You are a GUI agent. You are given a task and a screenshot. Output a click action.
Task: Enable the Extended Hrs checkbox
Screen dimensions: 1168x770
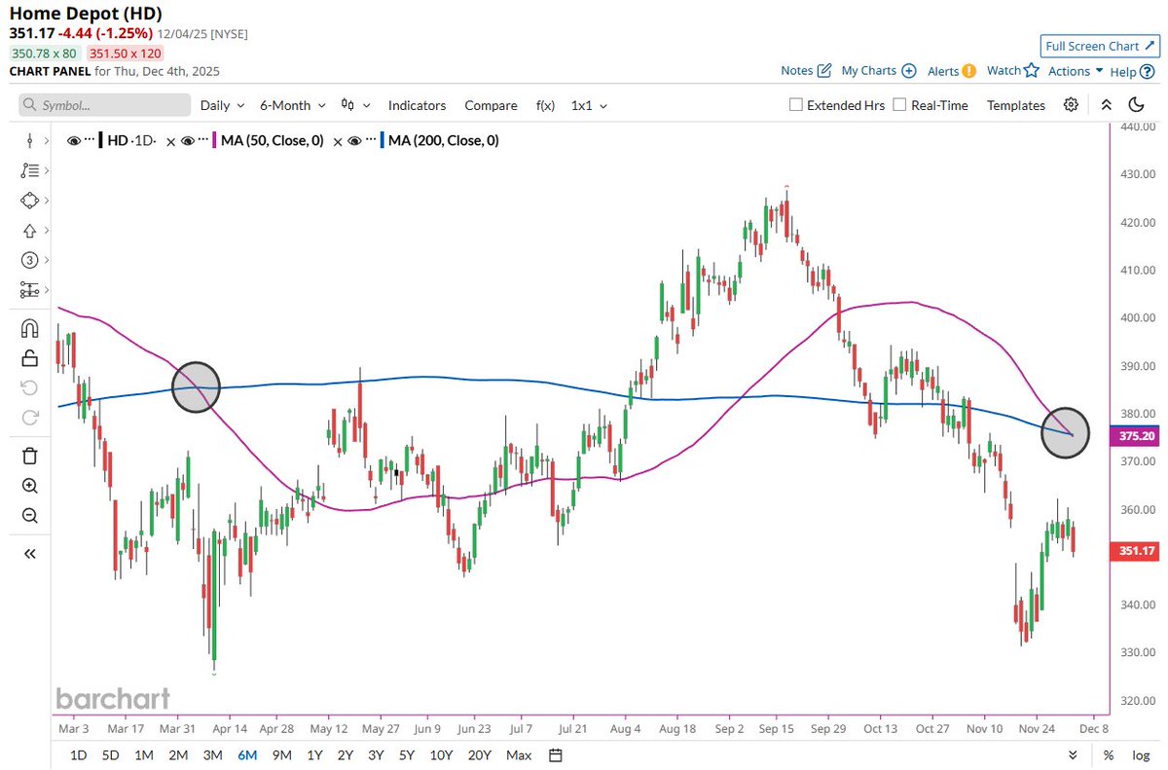click(794, 105)
